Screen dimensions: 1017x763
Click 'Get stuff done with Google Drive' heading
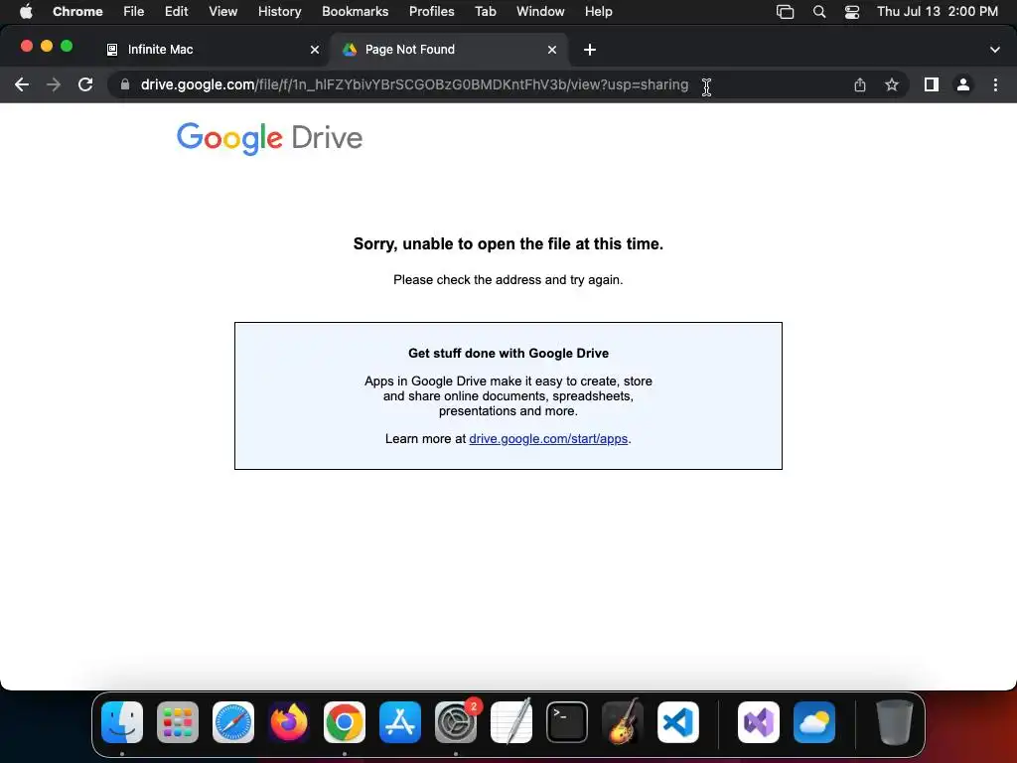508,353
